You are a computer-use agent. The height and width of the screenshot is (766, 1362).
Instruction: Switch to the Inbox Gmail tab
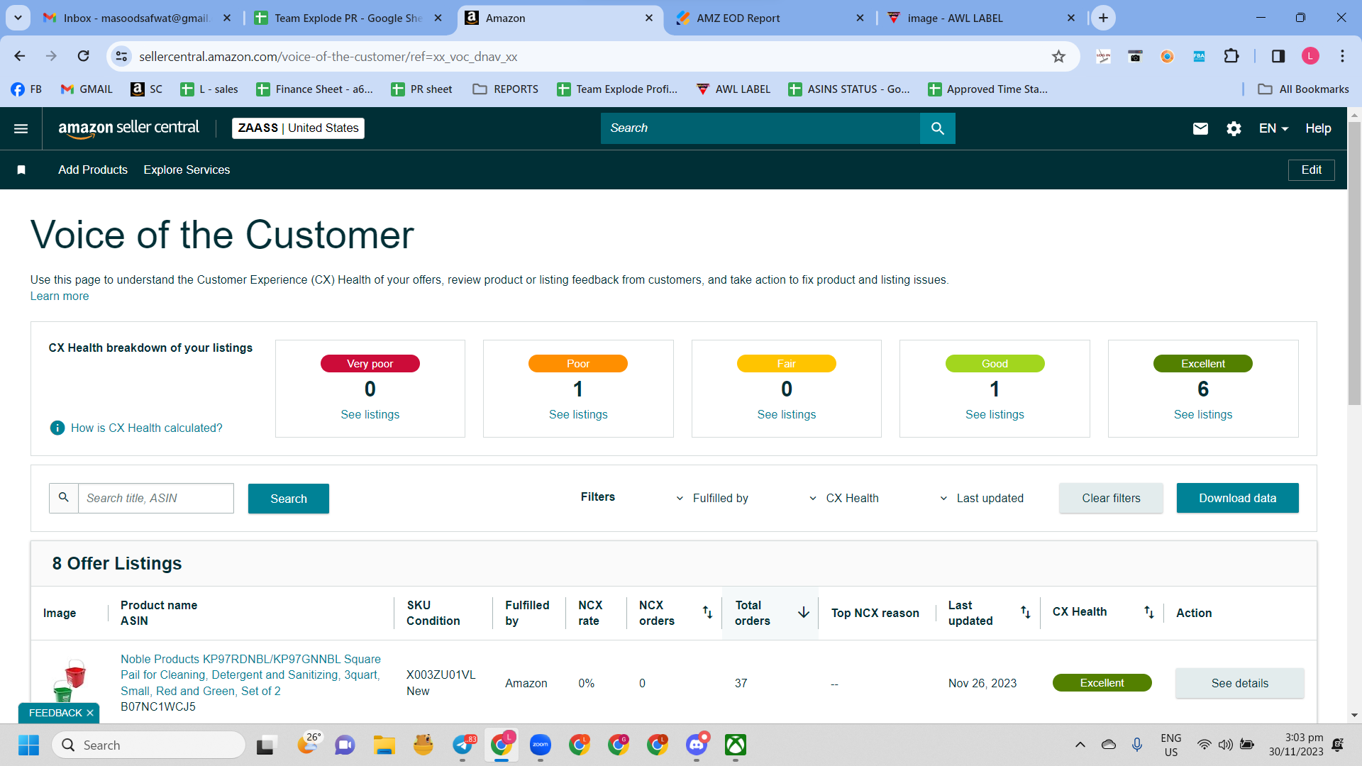138,18
